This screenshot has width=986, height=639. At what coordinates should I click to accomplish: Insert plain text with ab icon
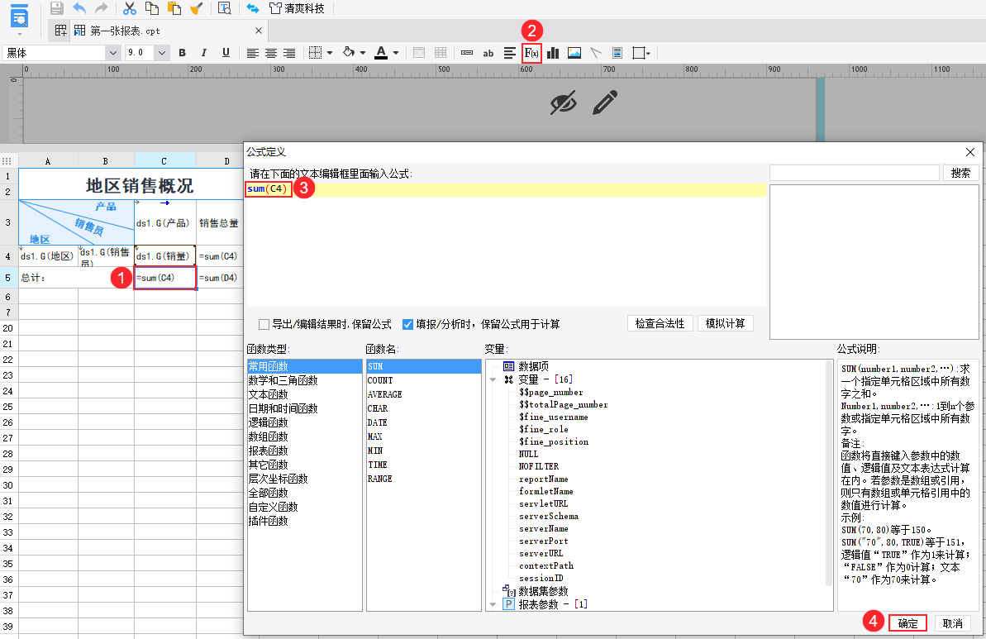pos(488,54)
